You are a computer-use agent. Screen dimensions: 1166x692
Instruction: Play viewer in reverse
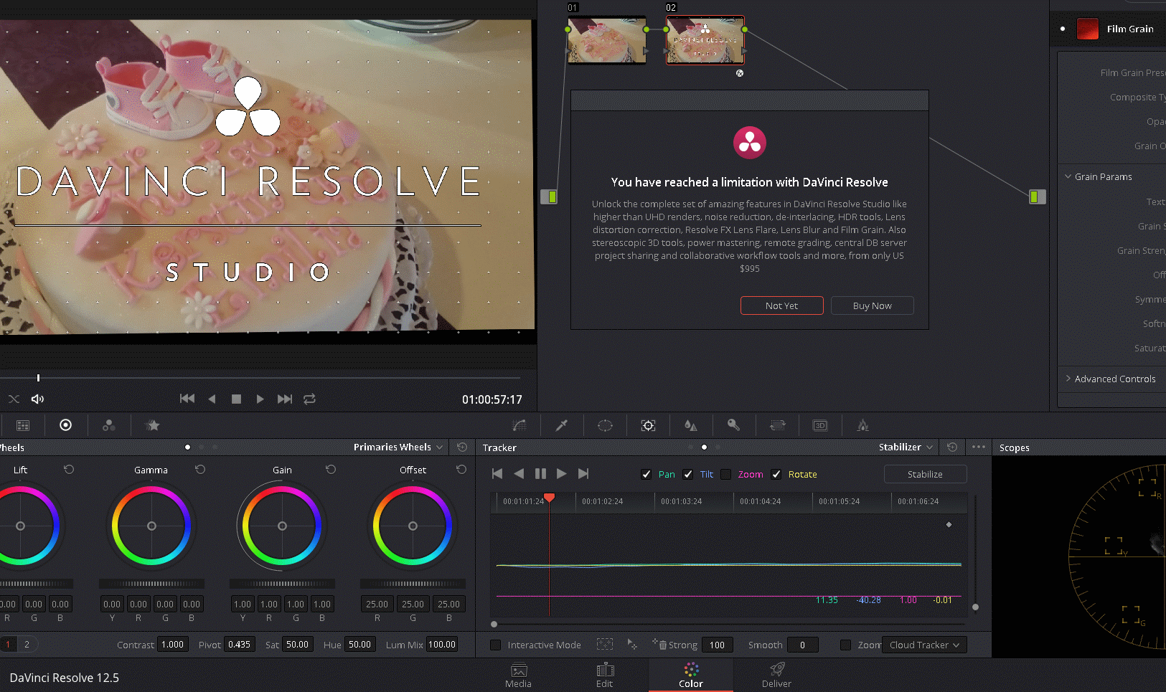(x=212, y=399)
